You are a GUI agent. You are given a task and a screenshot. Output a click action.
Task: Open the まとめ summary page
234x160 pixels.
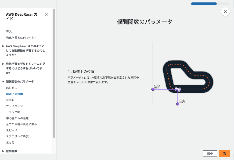[x=10, y=142]
